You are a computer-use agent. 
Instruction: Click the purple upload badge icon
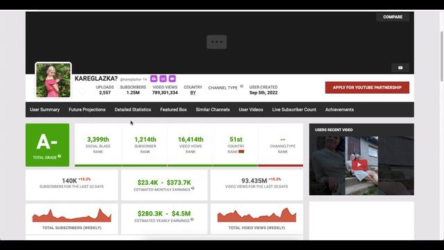154,78
